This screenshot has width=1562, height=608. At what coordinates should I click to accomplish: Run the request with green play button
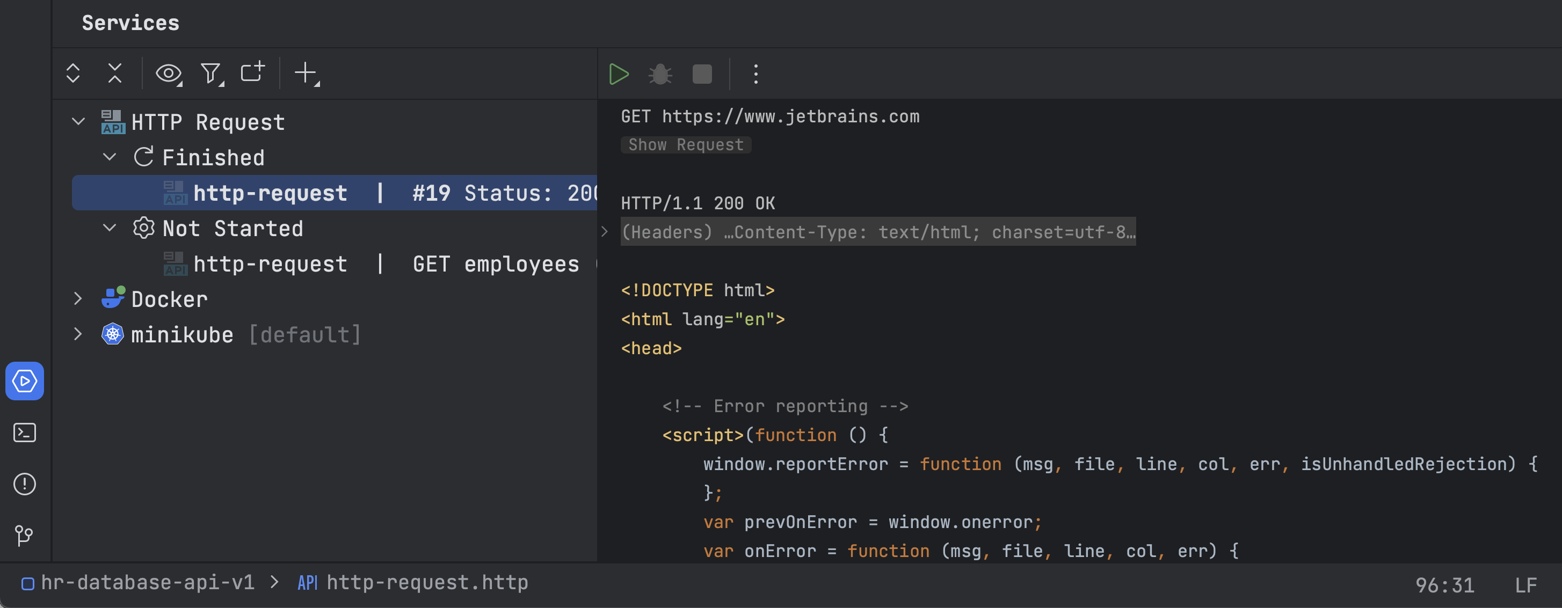click(619, 74)
